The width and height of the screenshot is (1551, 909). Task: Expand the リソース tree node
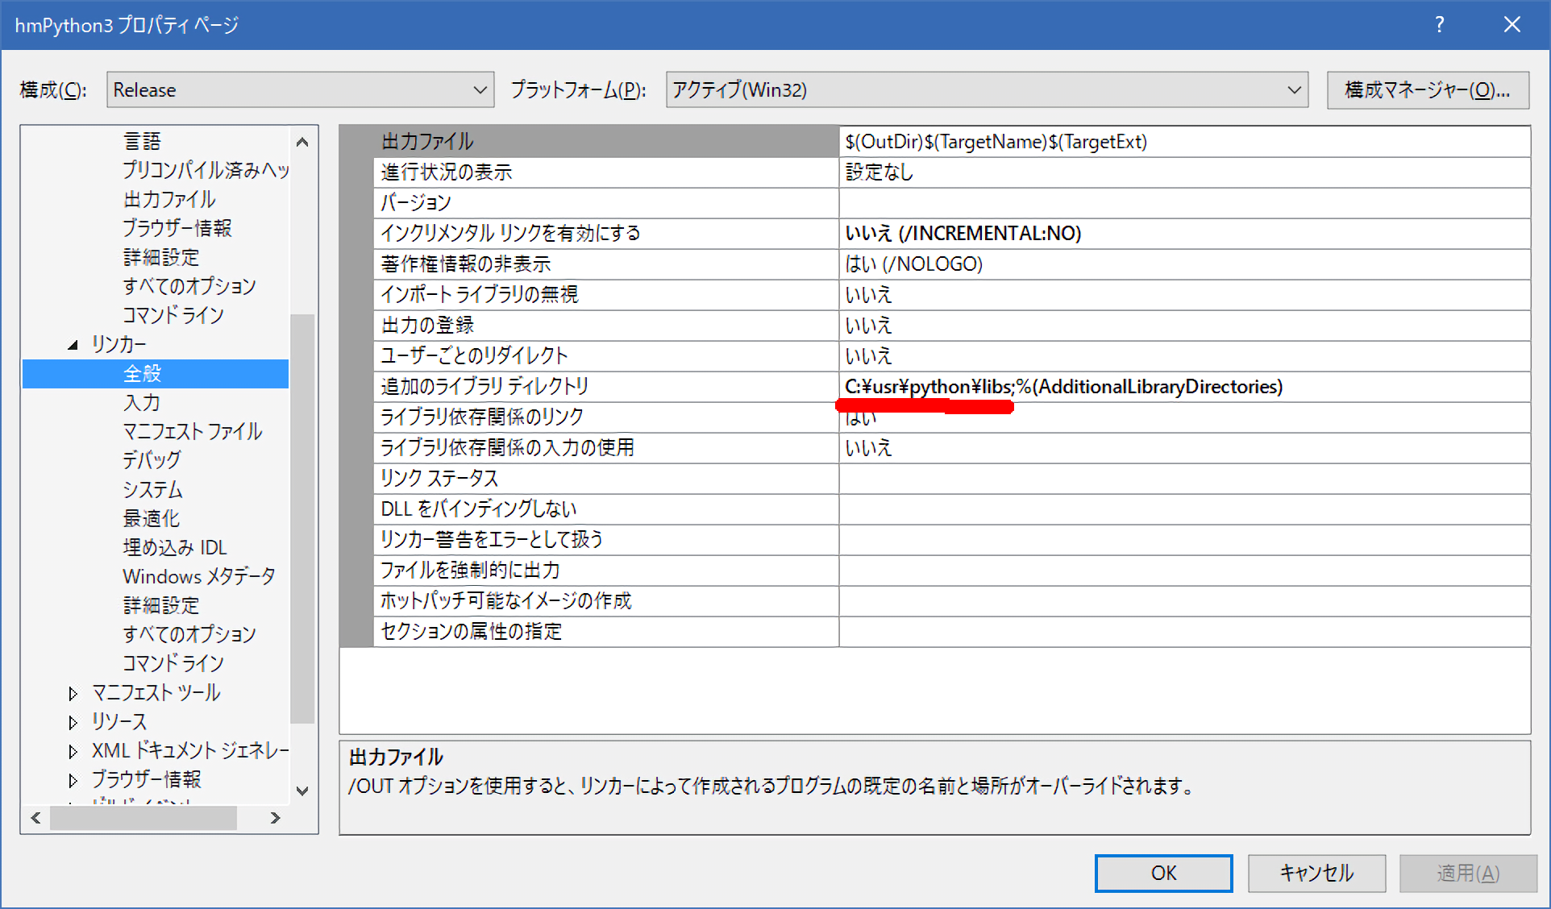pos(73,722)
